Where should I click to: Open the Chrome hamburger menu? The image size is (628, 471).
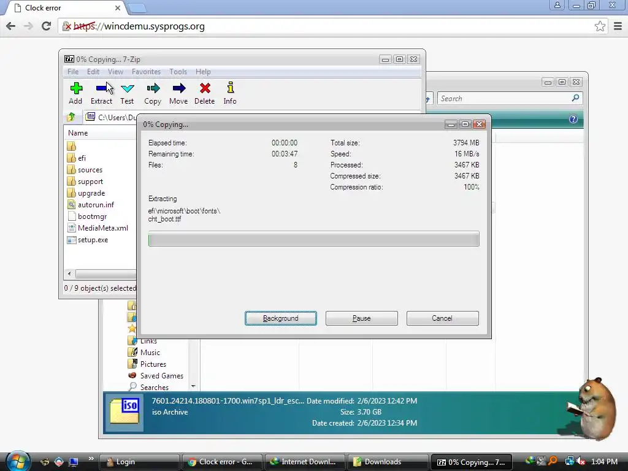(x=618, y=26)
